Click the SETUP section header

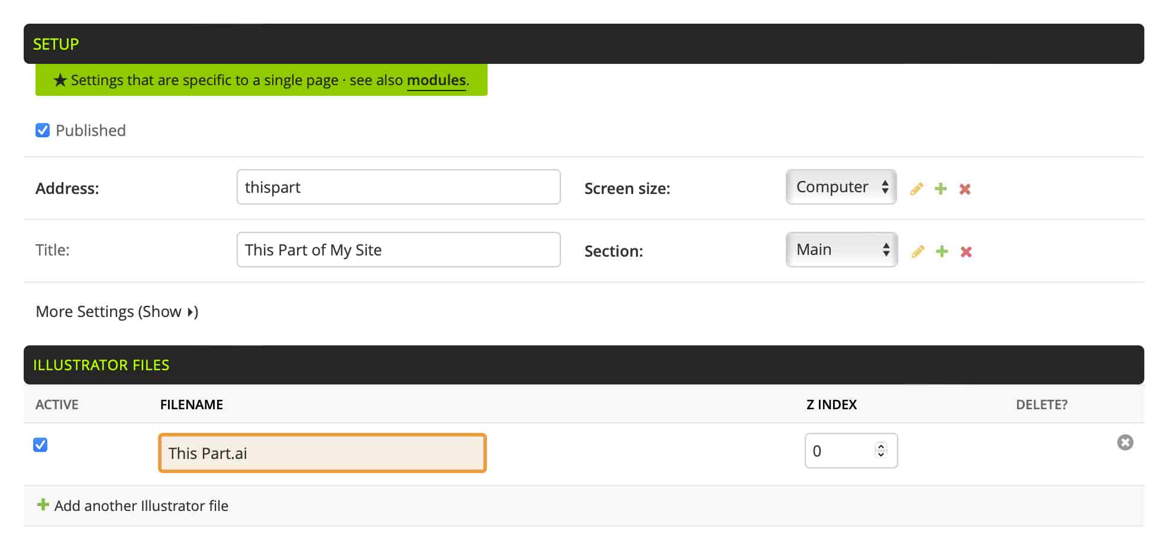point(56,44)
